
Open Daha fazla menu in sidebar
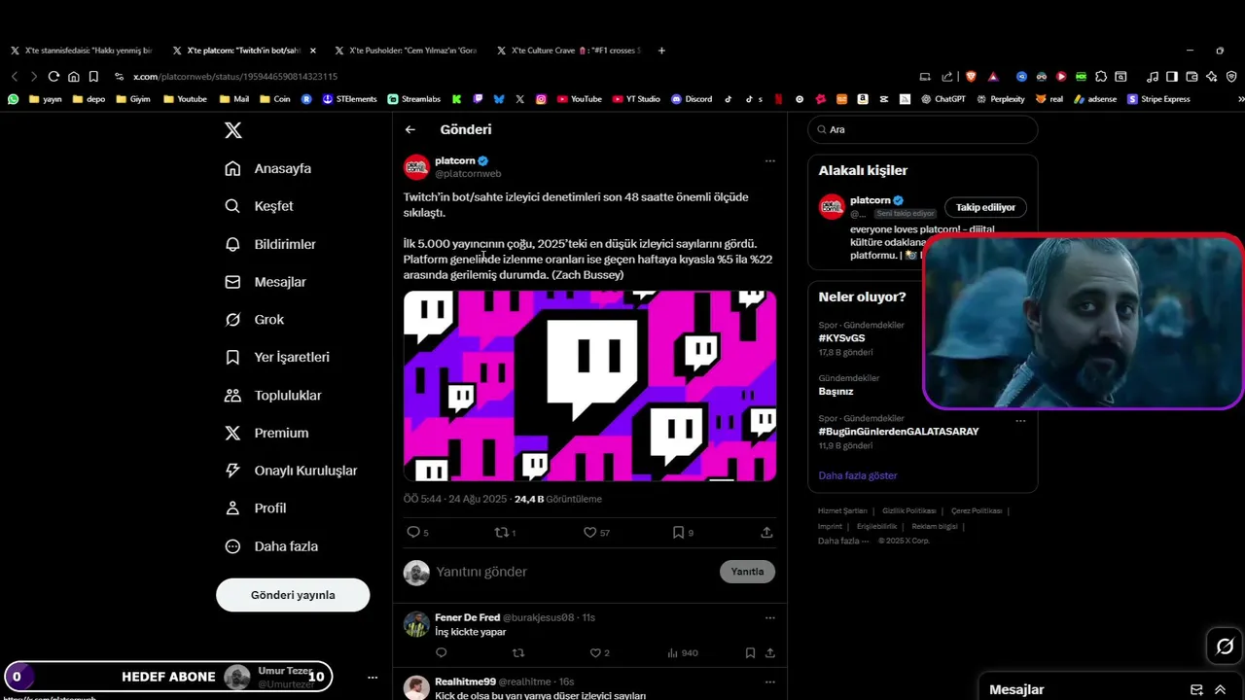(x=271, y=546)
